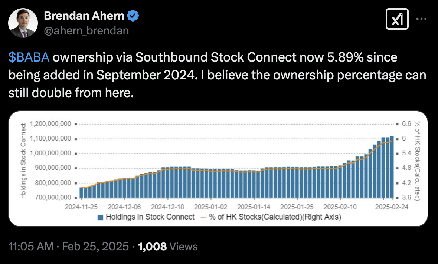Open the @ahern_brendan handle link

pyautogui.click(x=86, y=31)
